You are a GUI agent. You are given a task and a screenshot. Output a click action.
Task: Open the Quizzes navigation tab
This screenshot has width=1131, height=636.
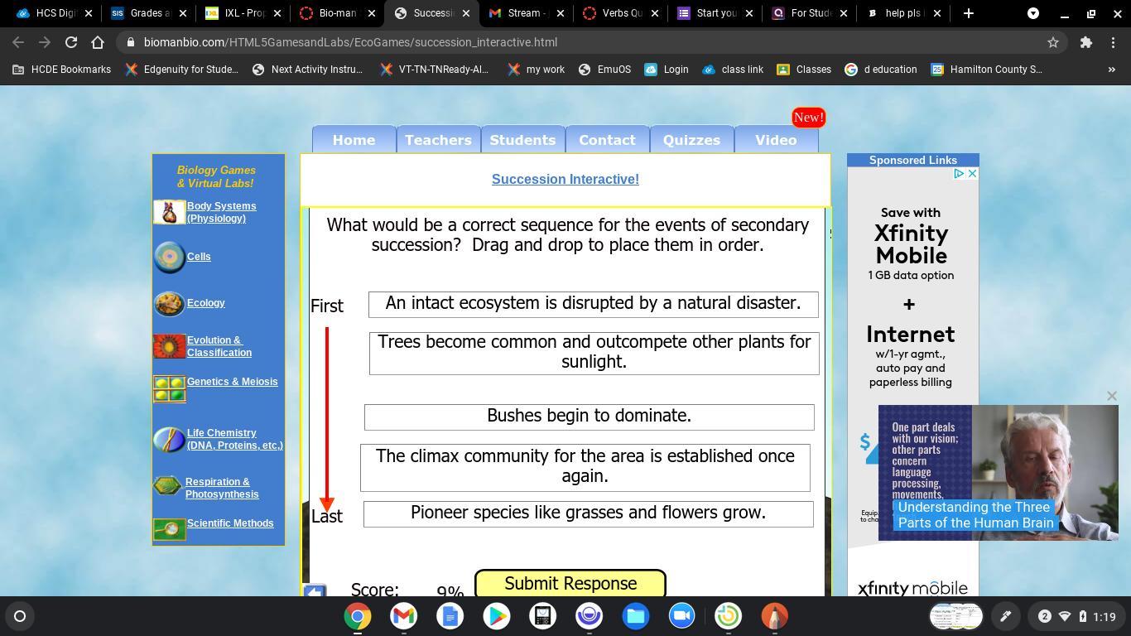(691, 140)
